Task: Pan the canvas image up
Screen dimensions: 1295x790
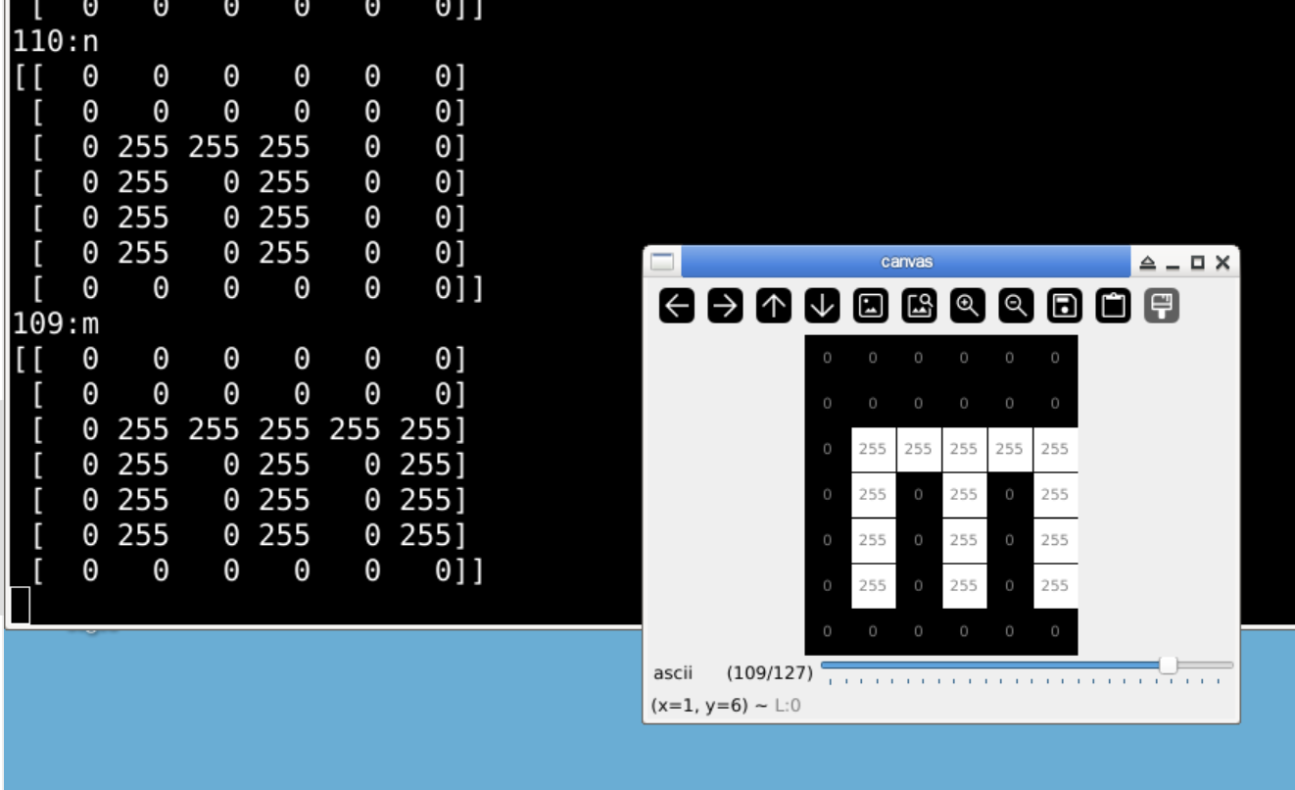Action: click(x=774, y=306)
